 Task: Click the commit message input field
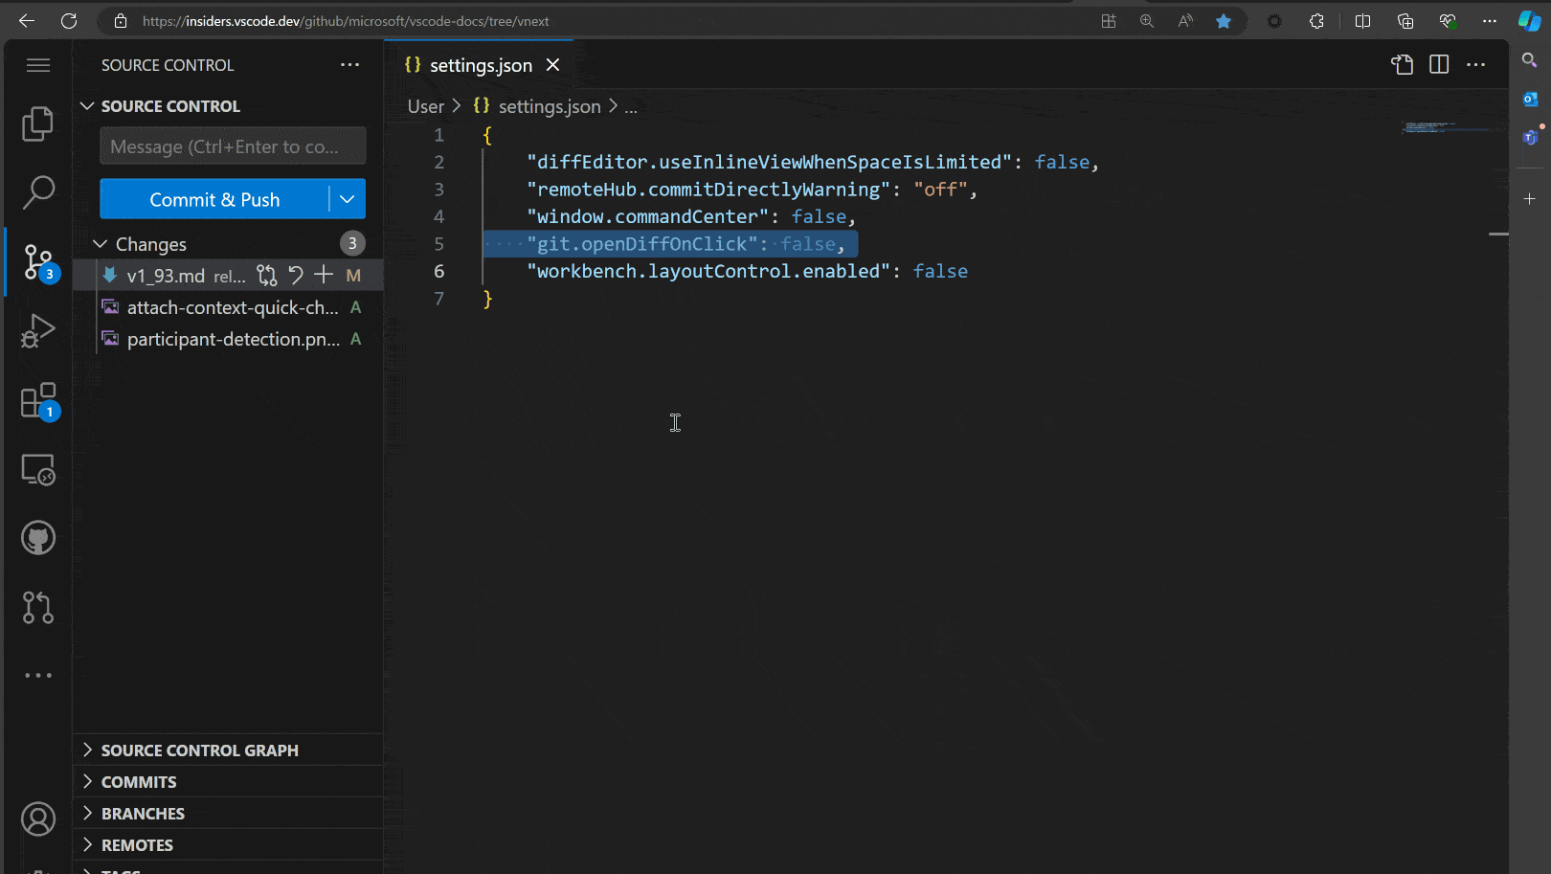coord(232,146)
